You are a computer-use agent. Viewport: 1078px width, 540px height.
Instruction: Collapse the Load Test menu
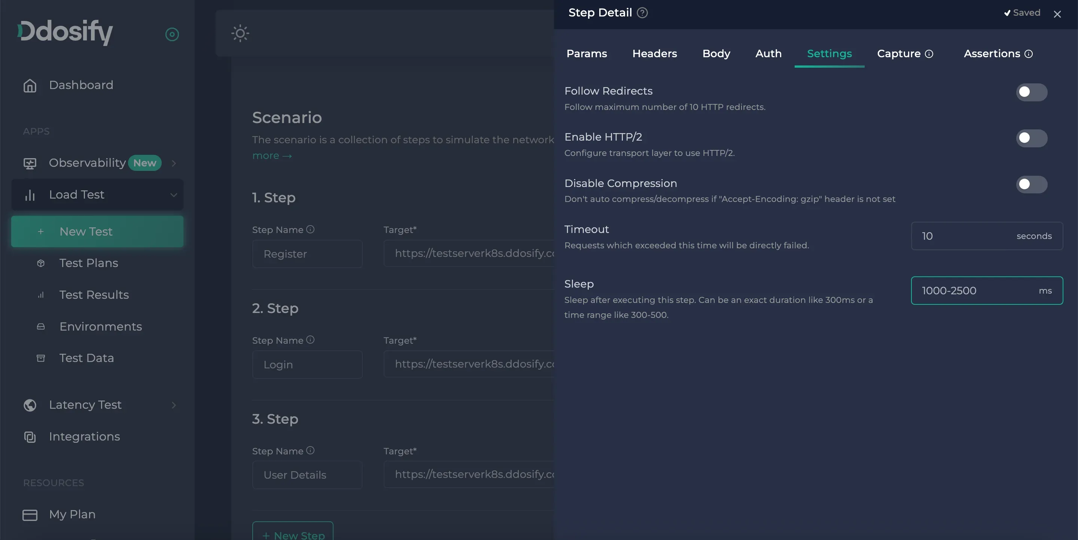[x=173, y=195]
